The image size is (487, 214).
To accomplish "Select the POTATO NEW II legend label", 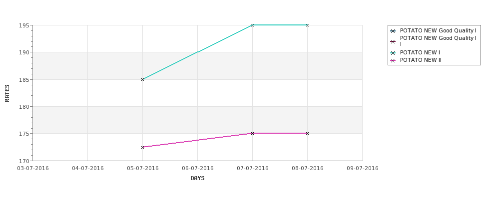I will 421,60.
